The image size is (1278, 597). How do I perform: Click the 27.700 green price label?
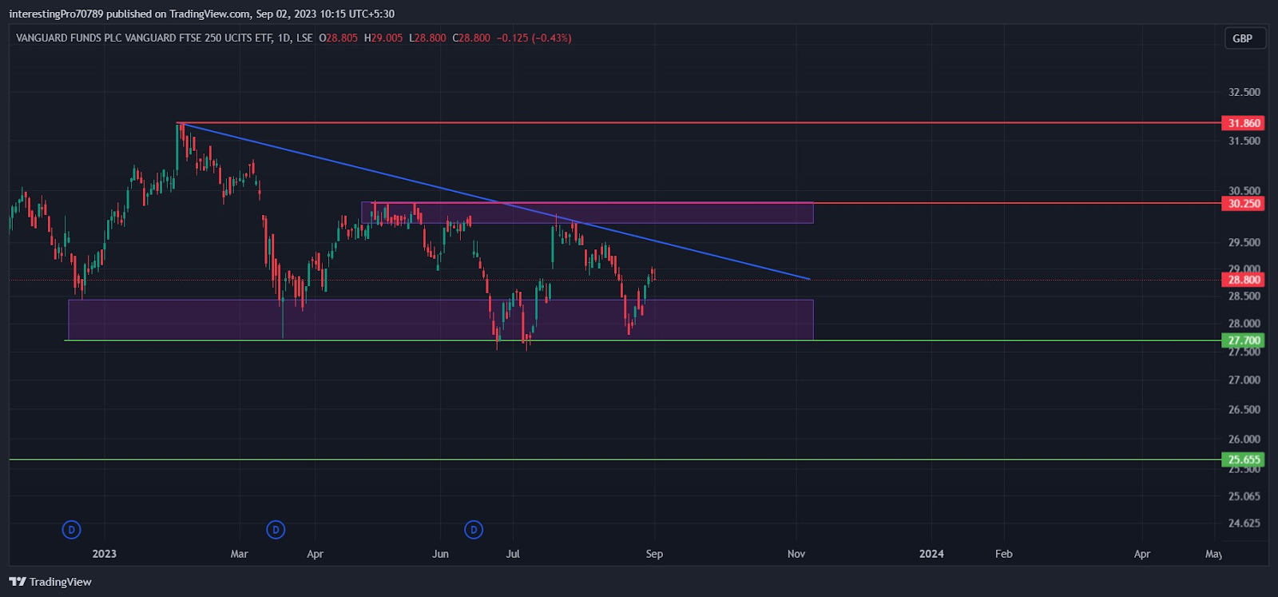pos(1244,340)
